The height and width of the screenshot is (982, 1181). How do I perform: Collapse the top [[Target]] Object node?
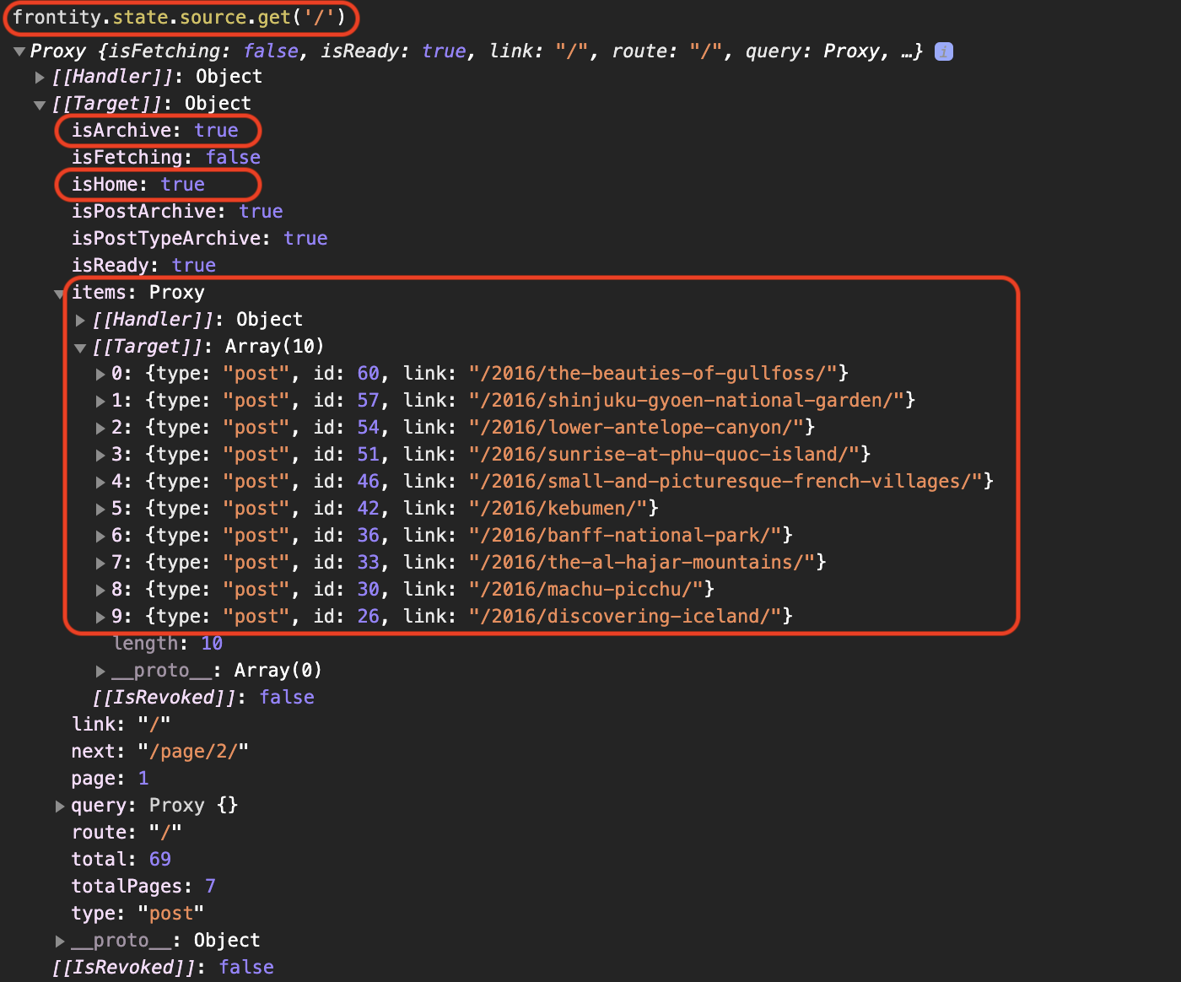click(x=40, y=105)
